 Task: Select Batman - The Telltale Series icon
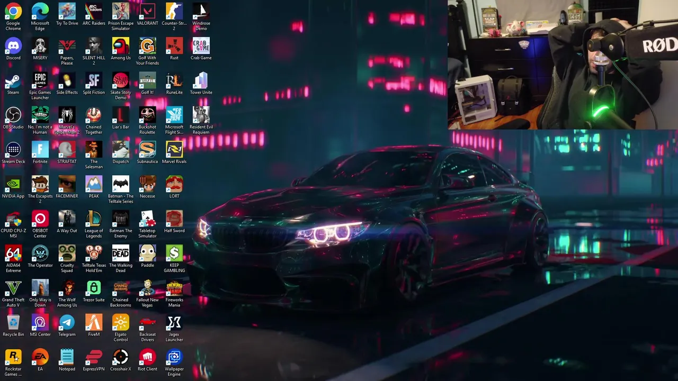(x=121, y=184)
